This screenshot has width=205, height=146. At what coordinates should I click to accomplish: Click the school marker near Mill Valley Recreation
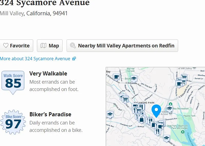(169, 109)
